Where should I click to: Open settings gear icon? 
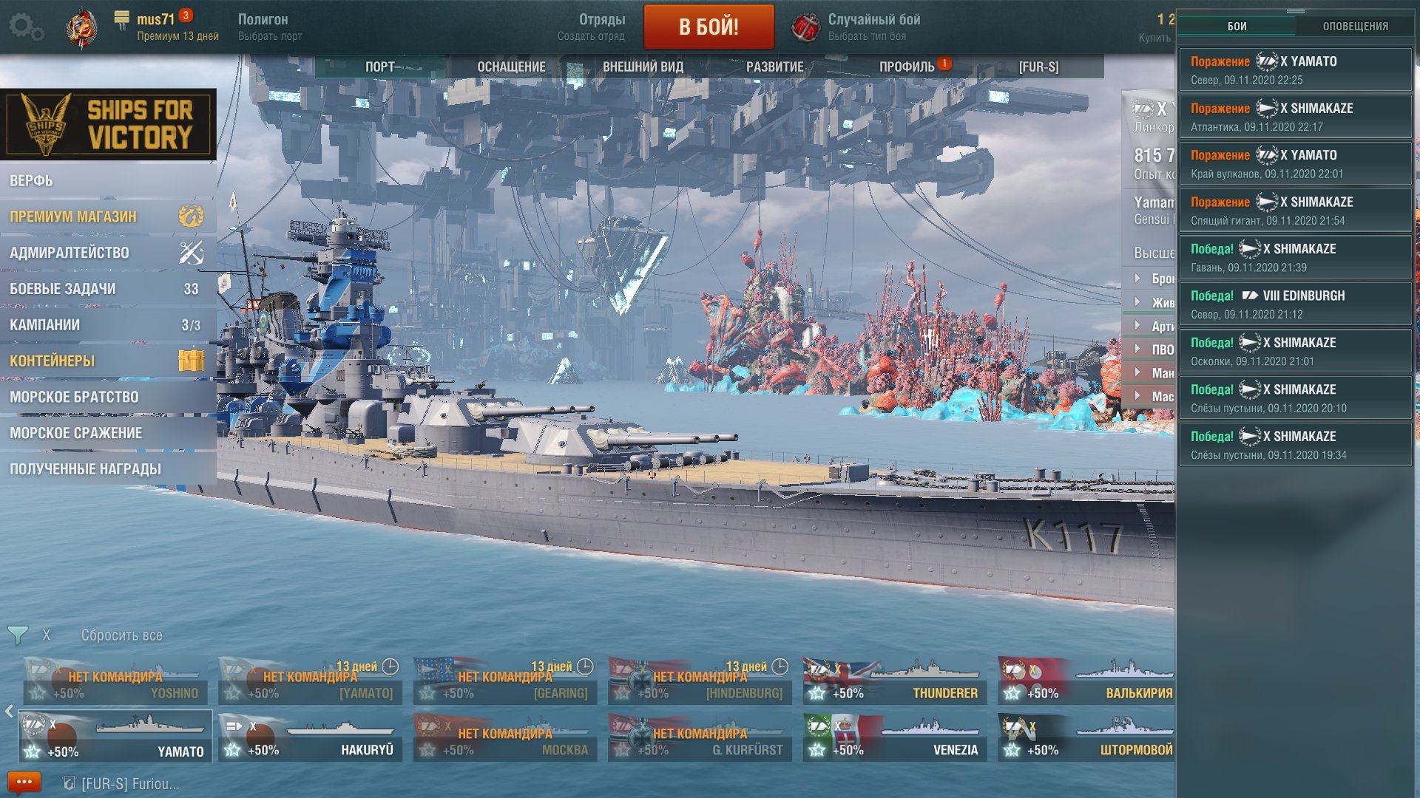coord(26,27)
